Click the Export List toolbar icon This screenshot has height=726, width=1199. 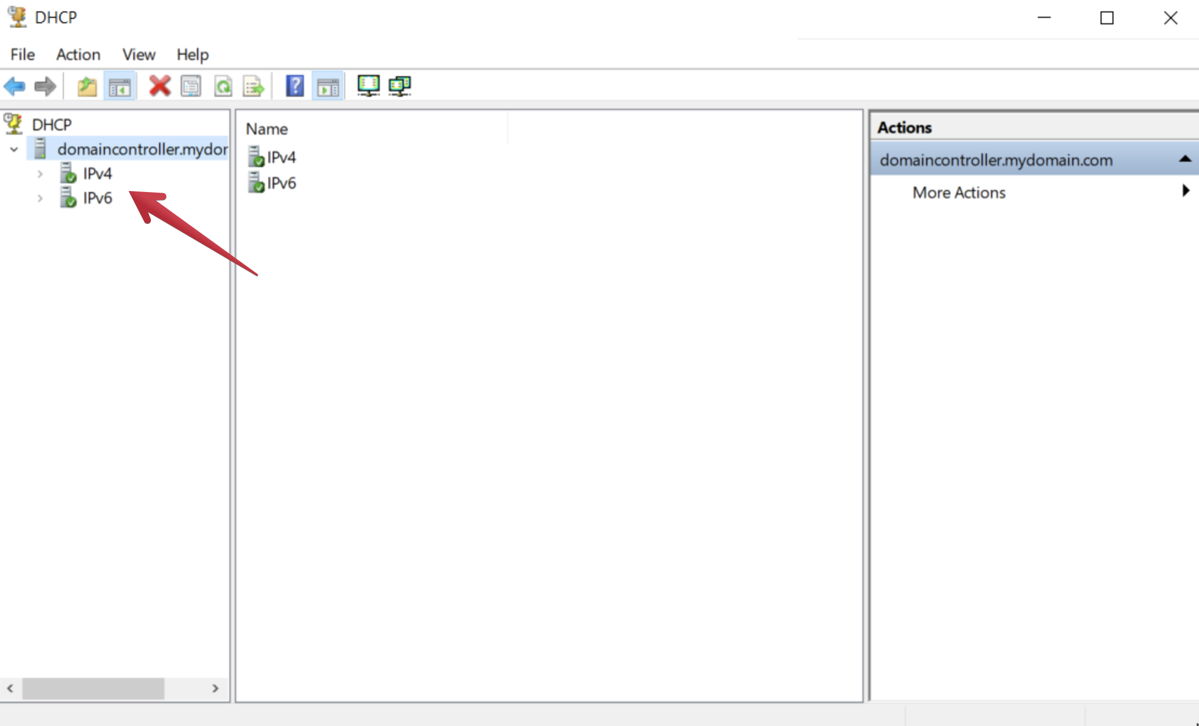pyautogui.click(x=253, y=86)
